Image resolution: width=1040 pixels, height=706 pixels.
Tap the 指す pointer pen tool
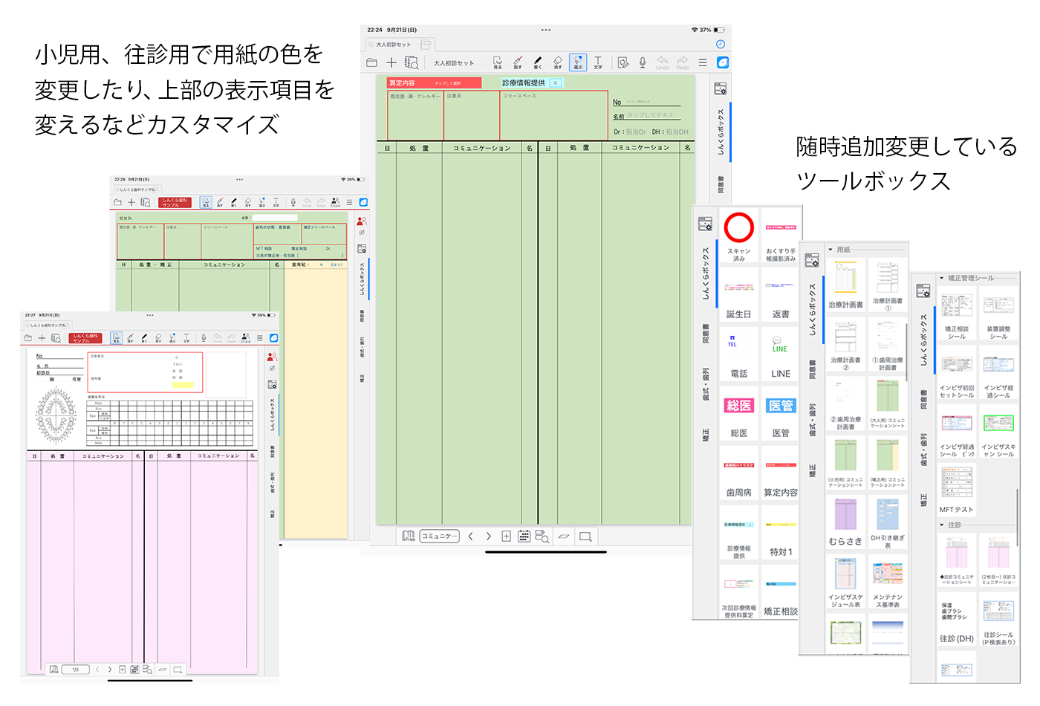click(x=519, y=62)
